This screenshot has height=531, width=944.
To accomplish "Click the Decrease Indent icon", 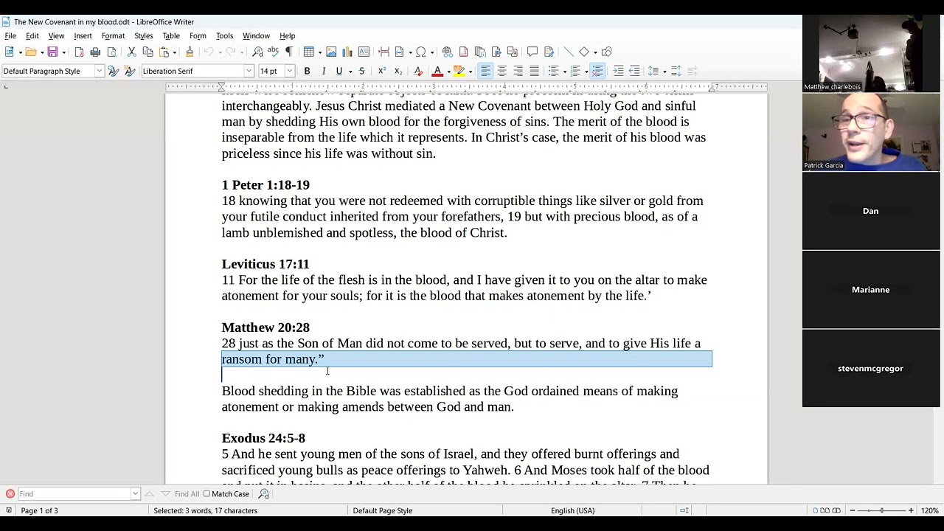I will click(x=635, y=71).
